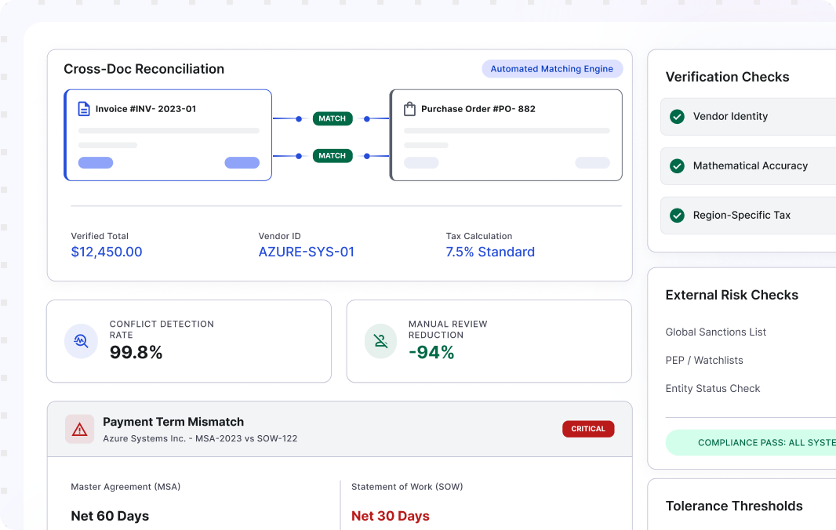Click the Master Agreement (MSA) label
This screenshot has width=836, height=530.
[125, 487]
